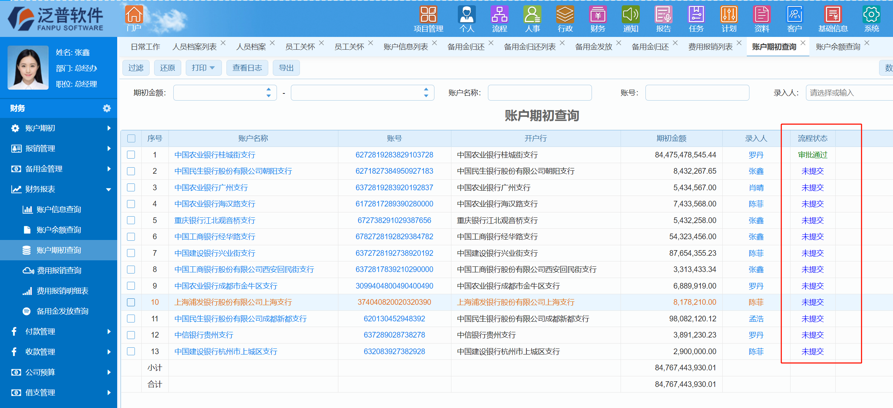Expand the 借支管理 sidebar menu

pos(58,393)
